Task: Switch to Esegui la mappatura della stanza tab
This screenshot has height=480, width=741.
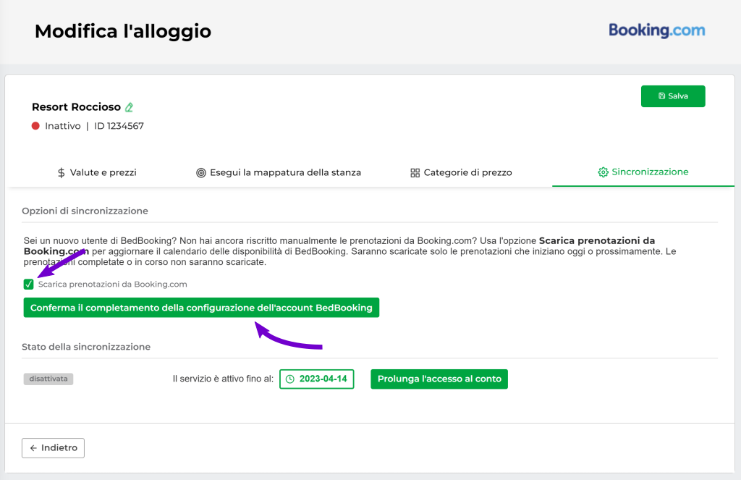Action: pyautogui.click(x=279, y=172)
